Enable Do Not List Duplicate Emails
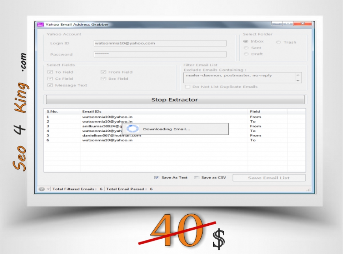This screenshot has height=254, width=343. click(188, 87)
